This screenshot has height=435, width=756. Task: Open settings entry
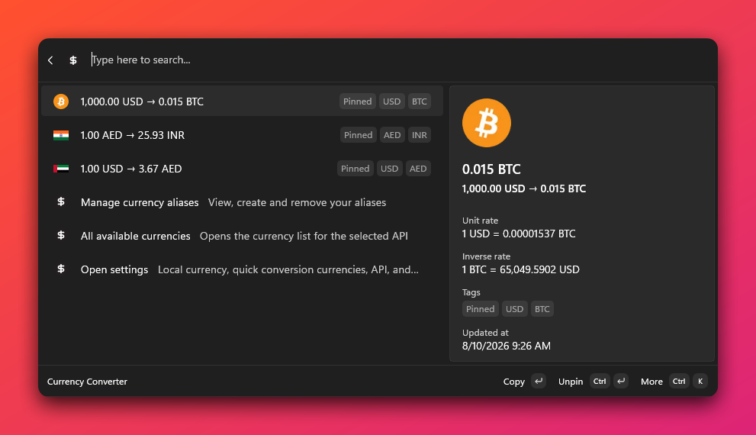tap(242, 269)
